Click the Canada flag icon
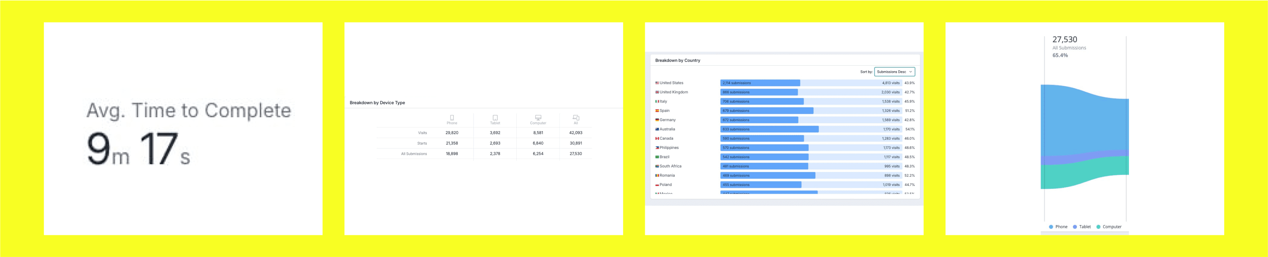Image resolution: width=1268 pixels, height=257 pixels. [657, 139]
